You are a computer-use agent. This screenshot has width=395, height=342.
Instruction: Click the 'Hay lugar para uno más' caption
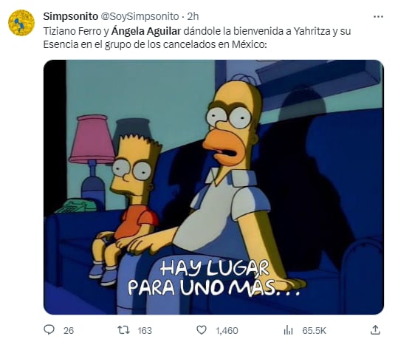tap(214, 278)
